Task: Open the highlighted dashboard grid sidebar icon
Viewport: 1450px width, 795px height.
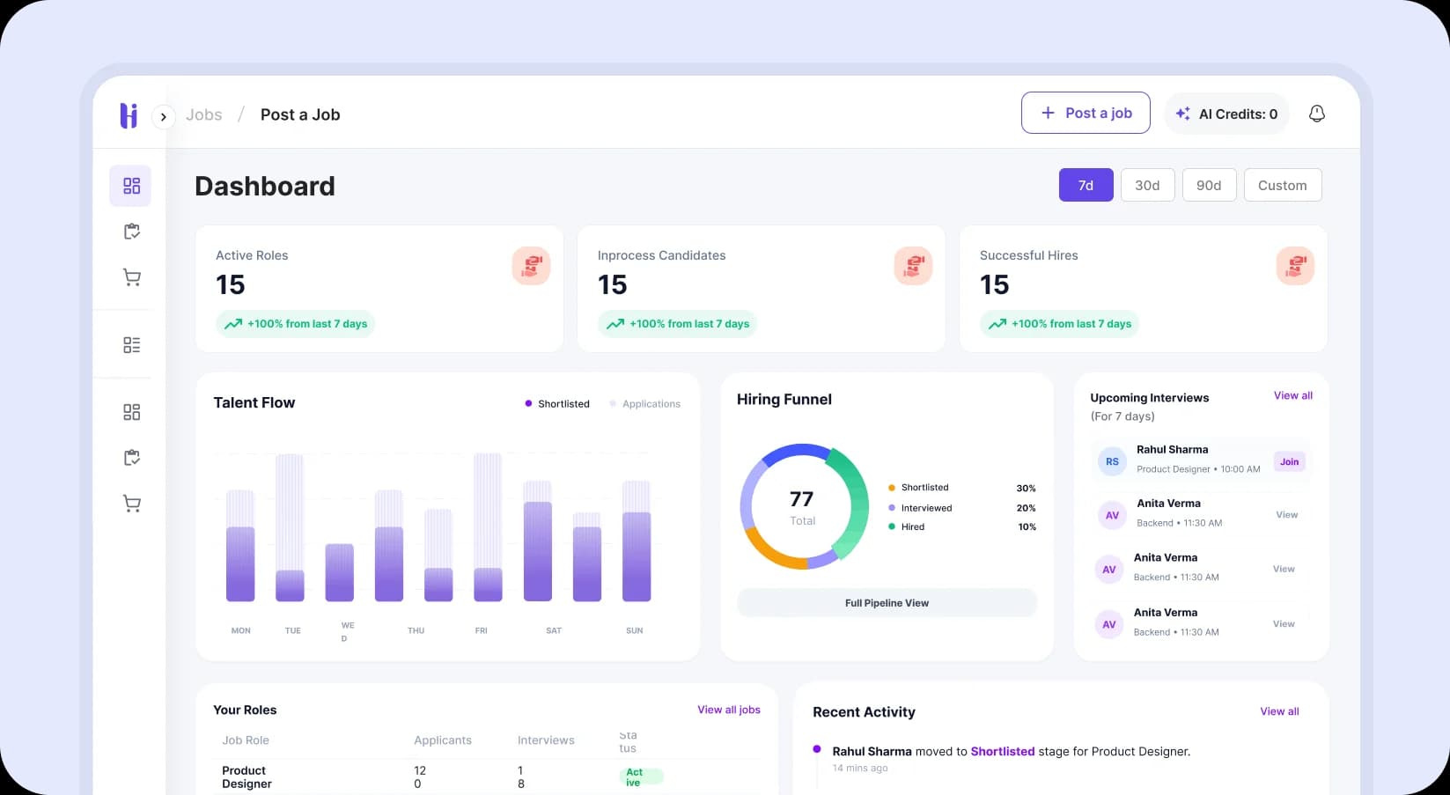Action: point(131,186)
